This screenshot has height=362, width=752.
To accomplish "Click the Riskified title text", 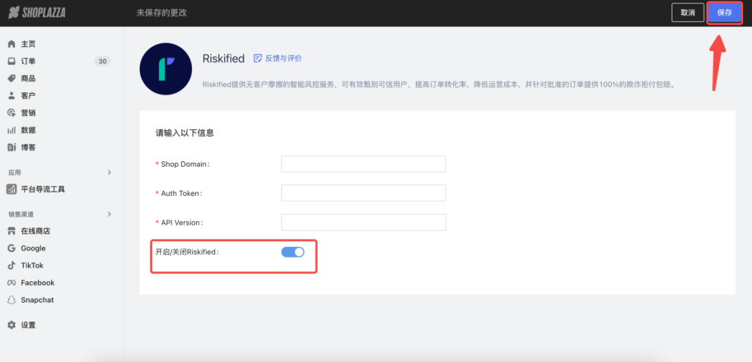I will pyautogui.click(x=223, y=59).
